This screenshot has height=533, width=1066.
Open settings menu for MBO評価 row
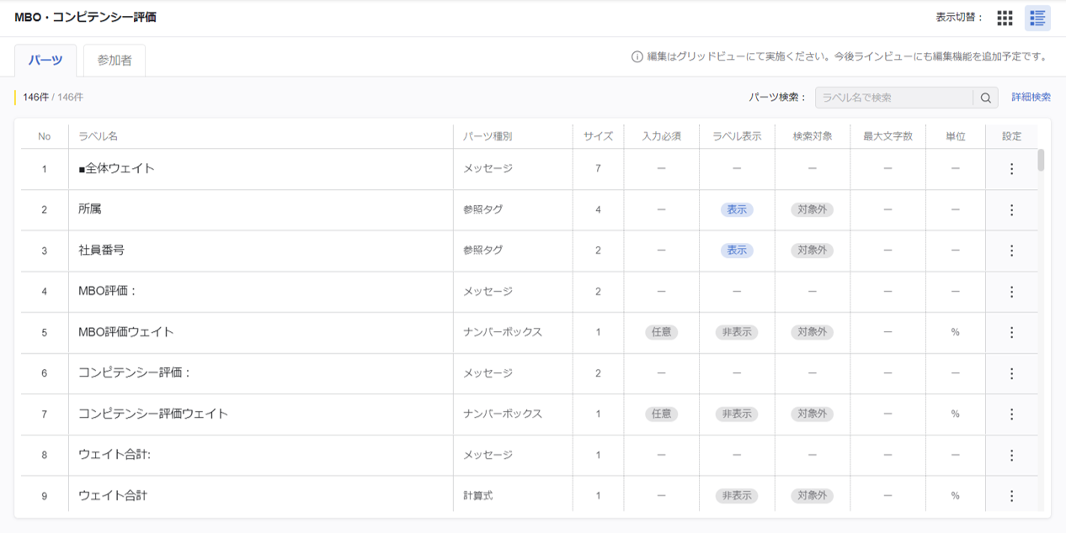[x=1010, y=291]
